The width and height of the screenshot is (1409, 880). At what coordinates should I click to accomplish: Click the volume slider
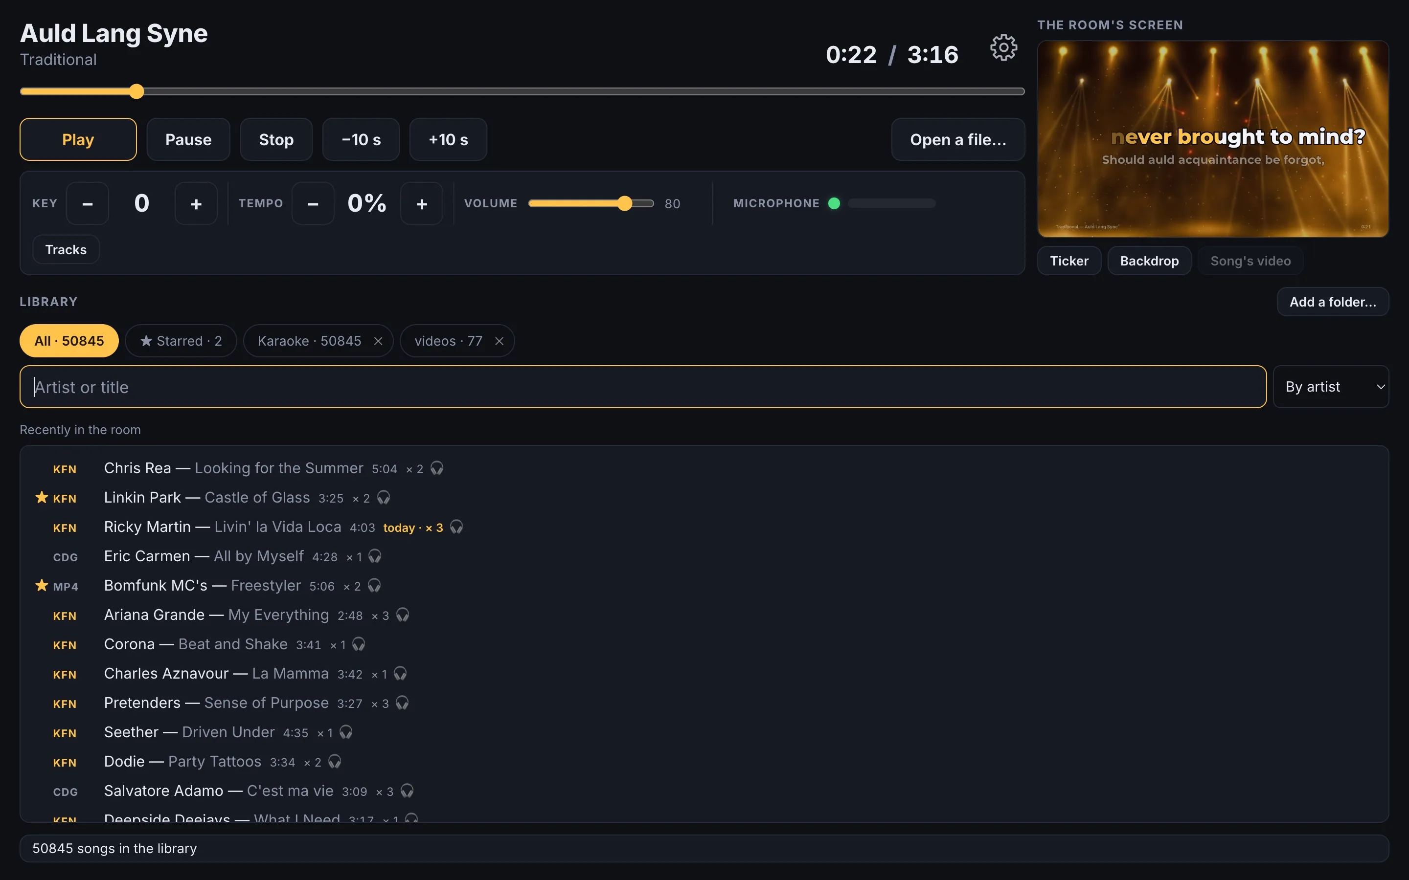pos(591,203)
